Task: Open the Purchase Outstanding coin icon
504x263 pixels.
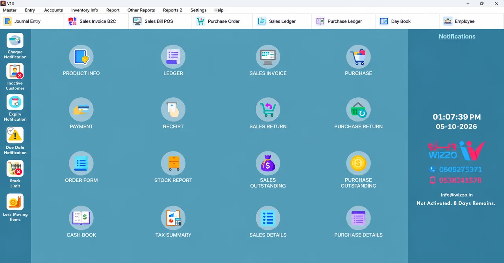Action: (358, 163)
